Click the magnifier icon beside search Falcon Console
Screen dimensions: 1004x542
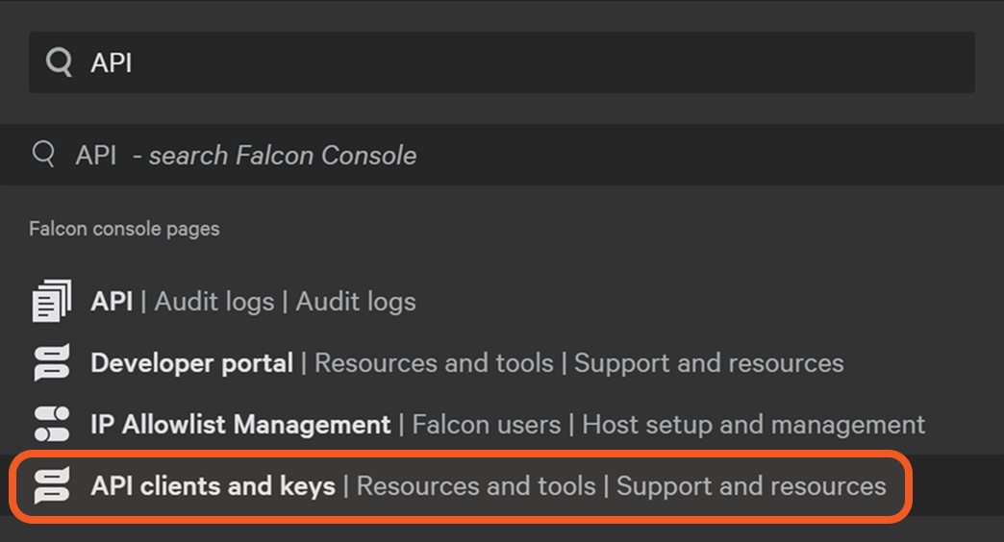point(43,155)
